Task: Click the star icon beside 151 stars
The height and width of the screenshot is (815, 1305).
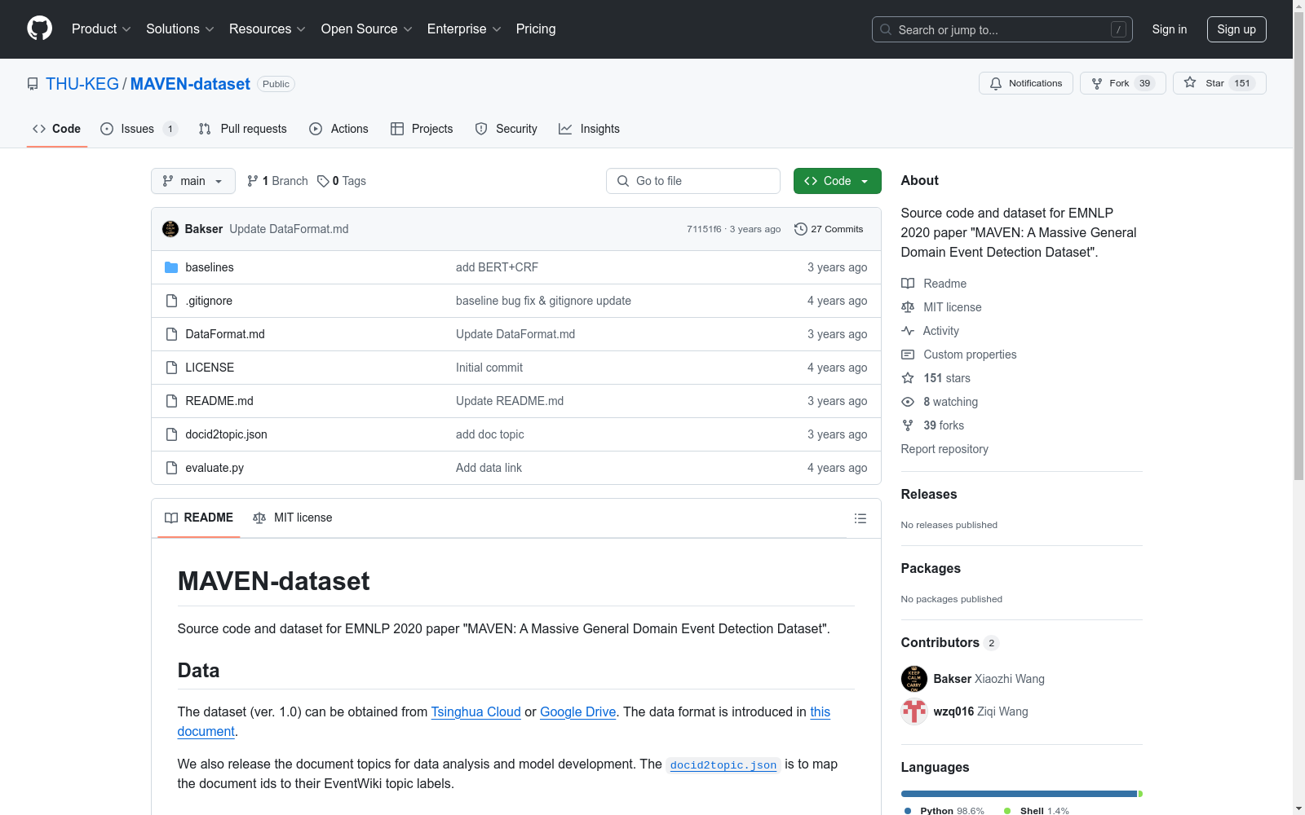Action: point(908,378)
